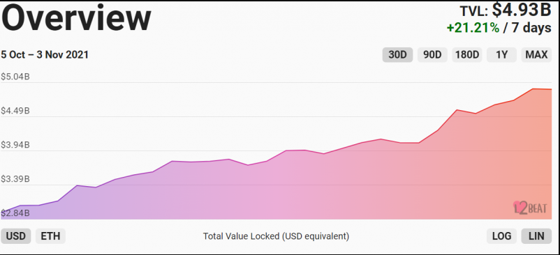Set chart to LIN scale

(536, 235)
